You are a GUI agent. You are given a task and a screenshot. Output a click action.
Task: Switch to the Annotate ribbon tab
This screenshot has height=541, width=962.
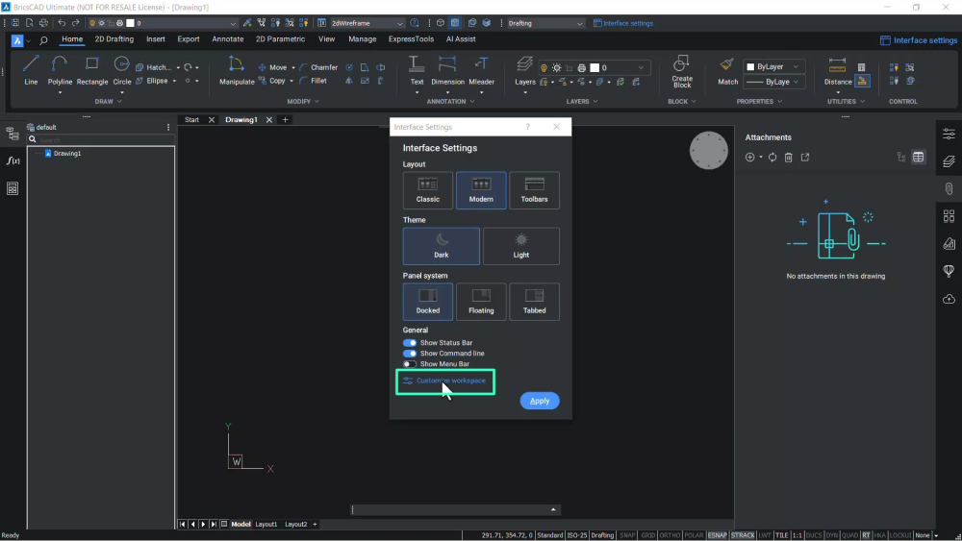[x=228, y=39]
